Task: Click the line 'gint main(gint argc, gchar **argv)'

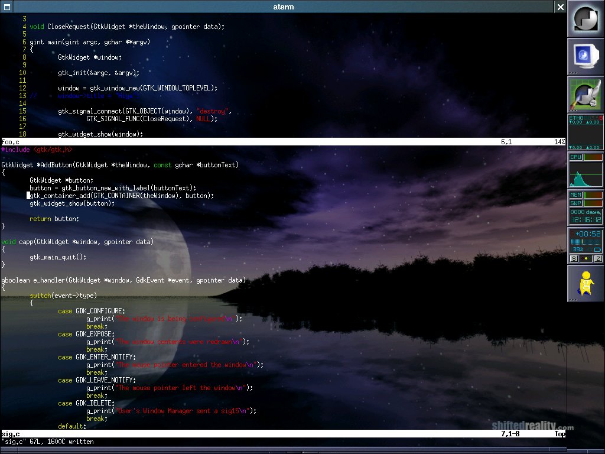Action: click(x=90, y=42)
